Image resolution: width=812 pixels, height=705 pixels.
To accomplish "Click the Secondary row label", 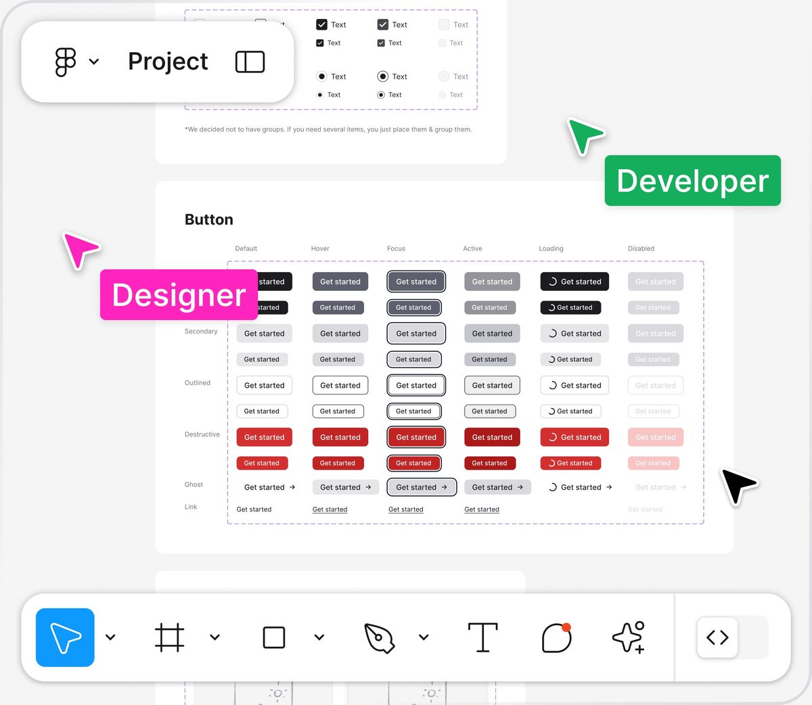I will [x=201, y=332].
